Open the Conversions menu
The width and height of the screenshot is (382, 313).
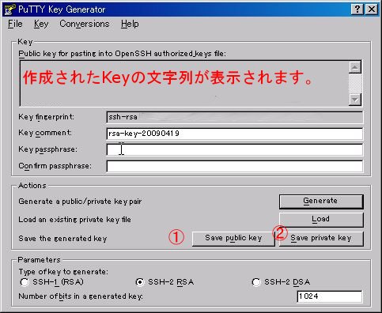point(85,24)
